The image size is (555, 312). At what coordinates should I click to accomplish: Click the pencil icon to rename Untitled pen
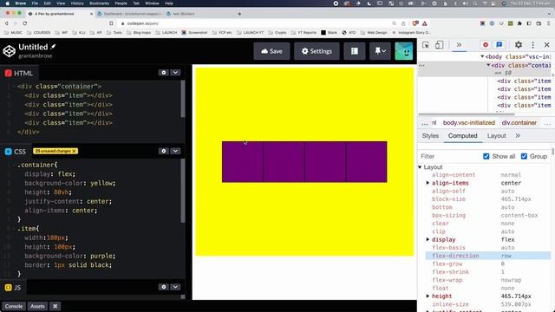pyautogui.click(x=53, y=47)
